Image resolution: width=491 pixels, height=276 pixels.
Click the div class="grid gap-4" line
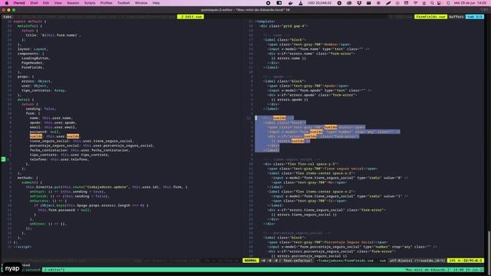[284, 26]
